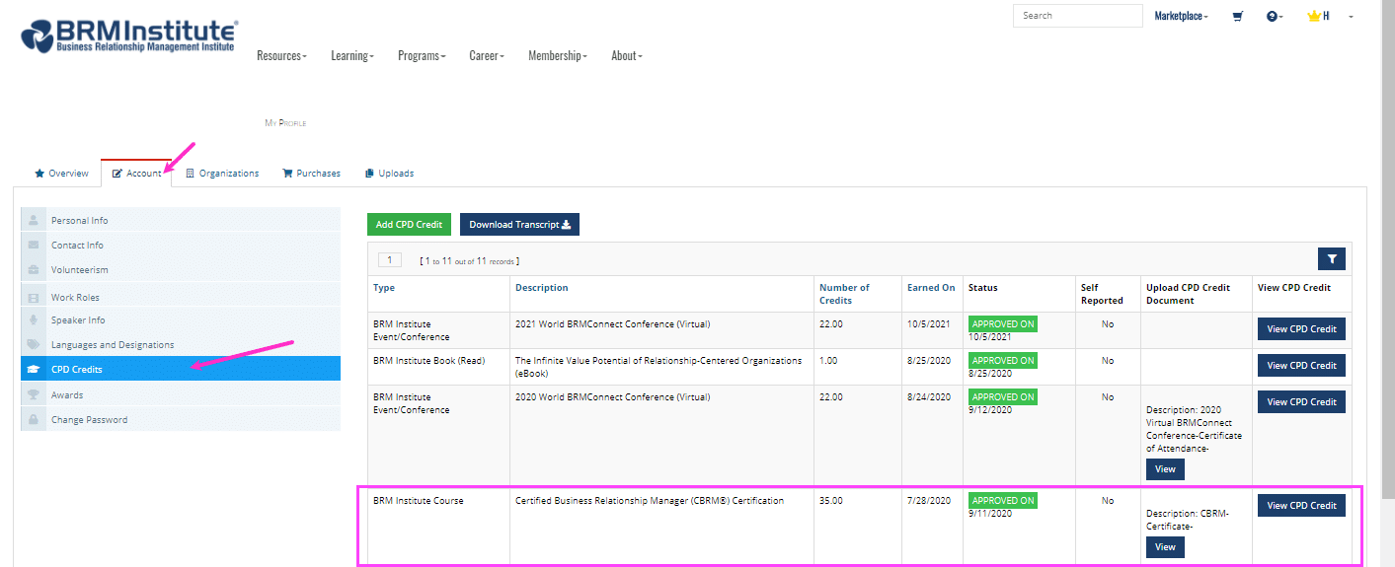This screenshot has width=1395, height=567.
Task: Click the Personal Info person icon
Action: [34, 220]
